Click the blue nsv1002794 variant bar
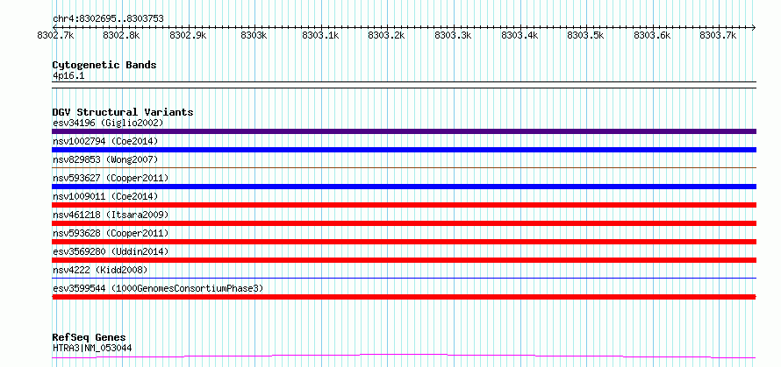The height and width of the screenshot is (367, 781). (x=404, y=150)
